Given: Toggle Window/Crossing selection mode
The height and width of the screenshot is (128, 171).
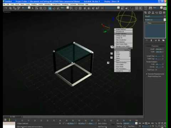Looking at the screenshot, I should click(x=45, y=8).
